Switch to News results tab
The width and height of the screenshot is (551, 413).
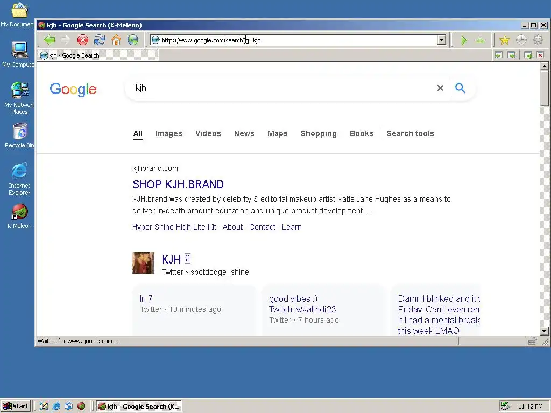[244, 133]
